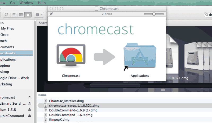Viewport: 212px width, 123px height.
Task: Eject the Chromecast volume in sidebar
Action: pos(30,97)
